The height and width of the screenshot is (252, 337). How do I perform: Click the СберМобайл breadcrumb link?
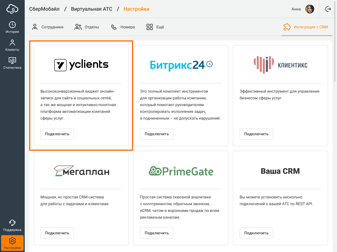[x=44, y=9]
